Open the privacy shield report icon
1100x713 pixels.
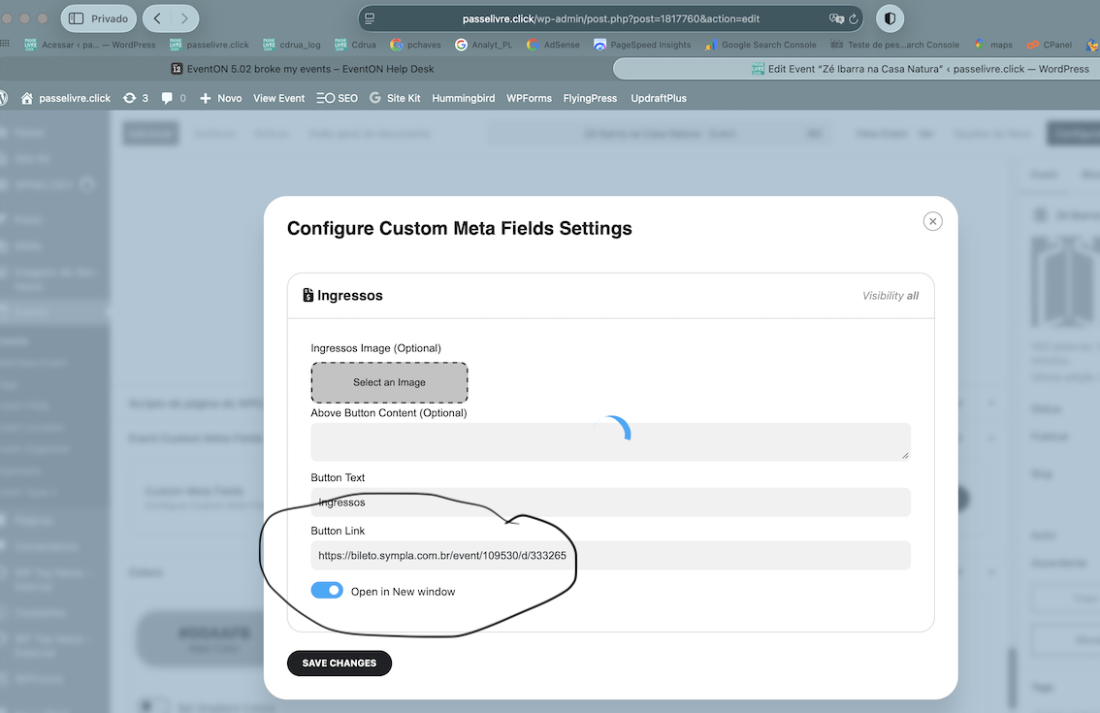pyautogui.click(x=890, y=18)
